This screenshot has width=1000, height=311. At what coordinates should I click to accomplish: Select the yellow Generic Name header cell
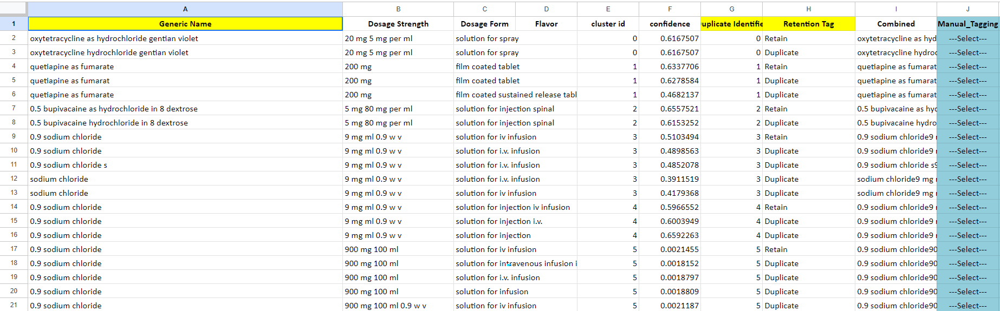pos(185,24)
